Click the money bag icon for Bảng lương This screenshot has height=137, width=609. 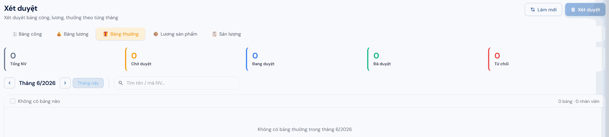(x=59, y=34)
